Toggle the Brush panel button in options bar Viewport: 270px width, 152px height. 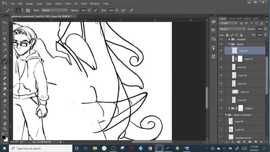(x=28, y=11)
